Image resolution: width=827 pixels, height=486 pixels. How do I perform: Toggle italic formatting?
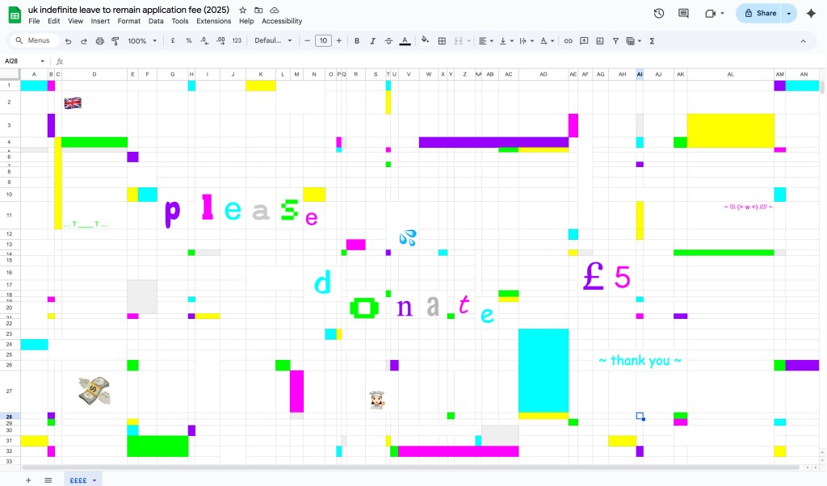(372, 40)
